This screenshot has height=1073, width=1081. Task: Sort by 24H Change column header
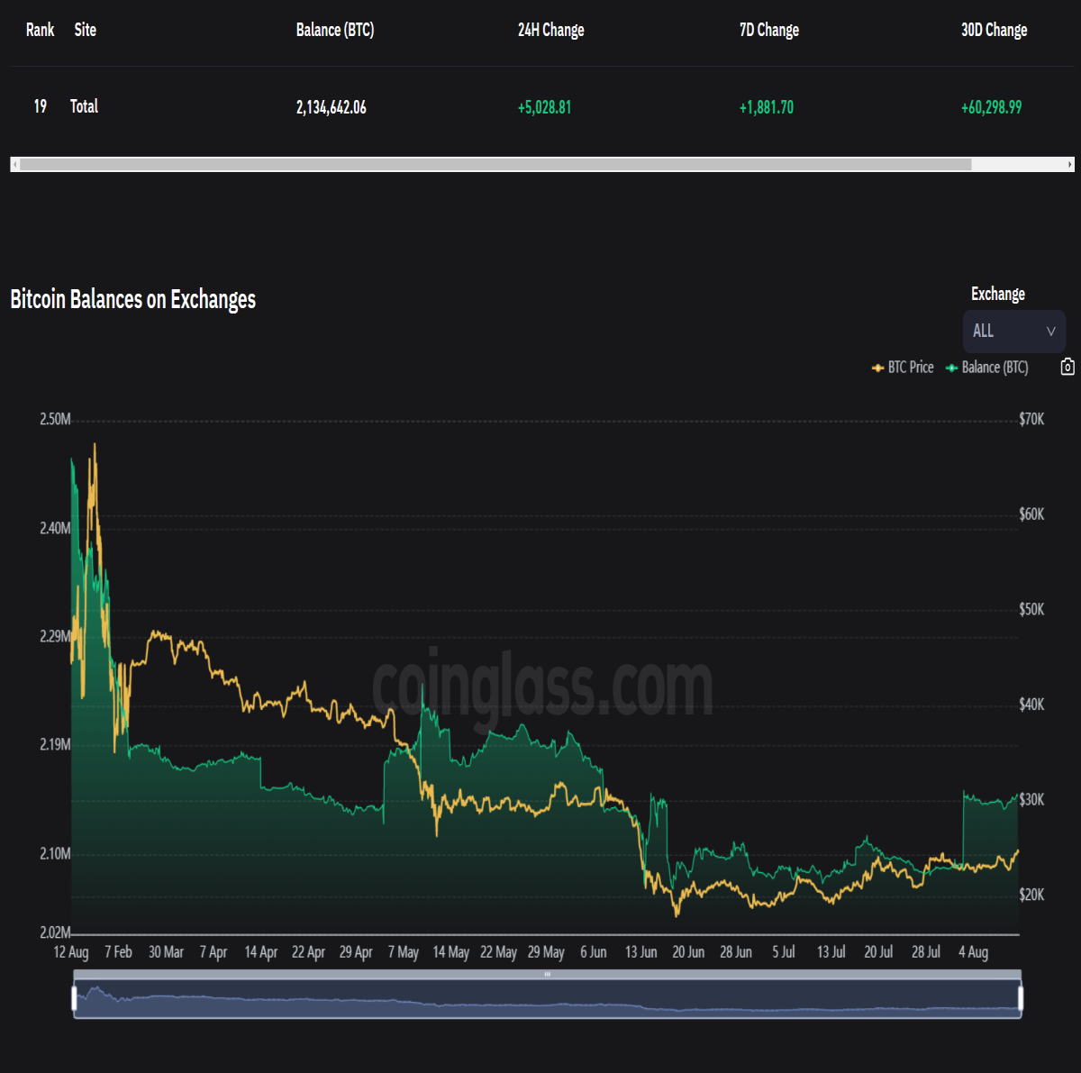pyautogui.click(x=550, y=30)
